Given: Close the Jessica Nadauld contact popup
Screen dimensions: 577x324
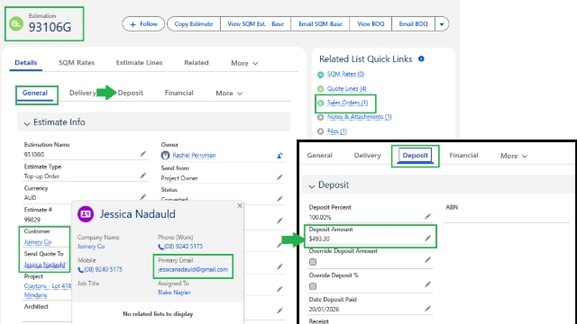Looking at the screenshot, I should click(240, 205).
